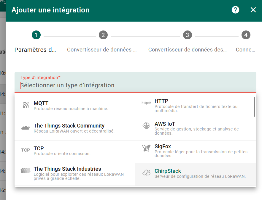Click the ChirpStack cloud icon
This screenshot has height=200, width=262.
[146, 173]
